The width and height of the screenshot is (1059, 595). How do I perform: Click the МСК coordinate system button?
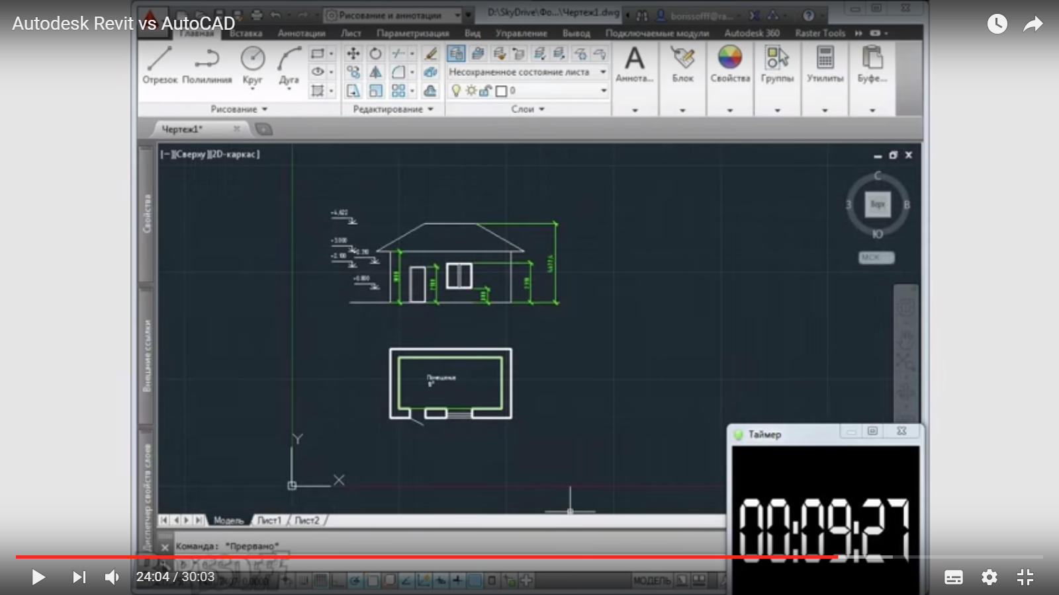[876, 257]
